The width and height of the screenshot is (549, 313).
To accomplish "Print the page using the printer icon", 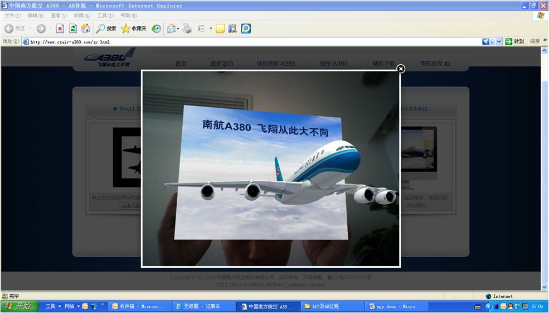I will pos(187,29).
